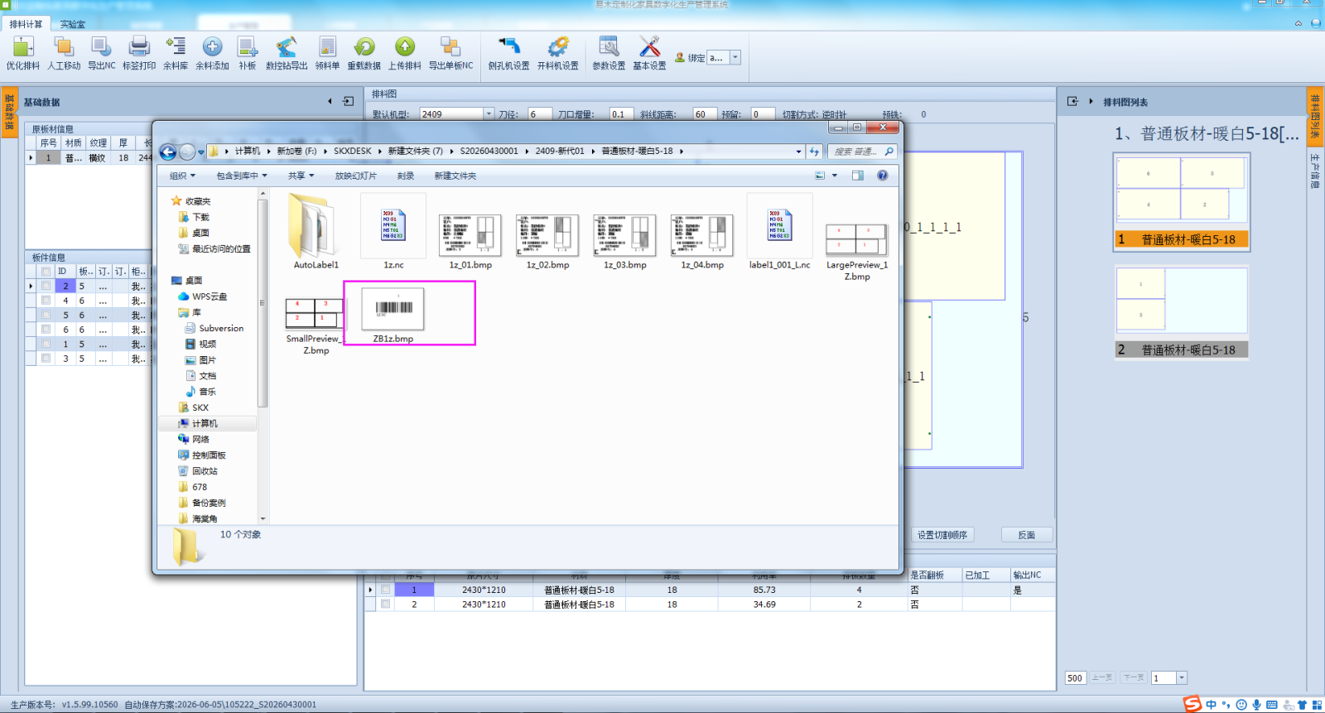Click the 设置切割顺序 button

click(942, 535)
